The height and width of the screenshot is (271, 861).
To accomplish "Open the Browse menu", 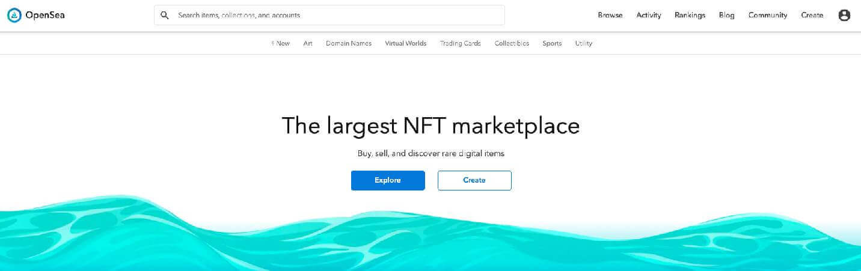I will click(610, 15).
